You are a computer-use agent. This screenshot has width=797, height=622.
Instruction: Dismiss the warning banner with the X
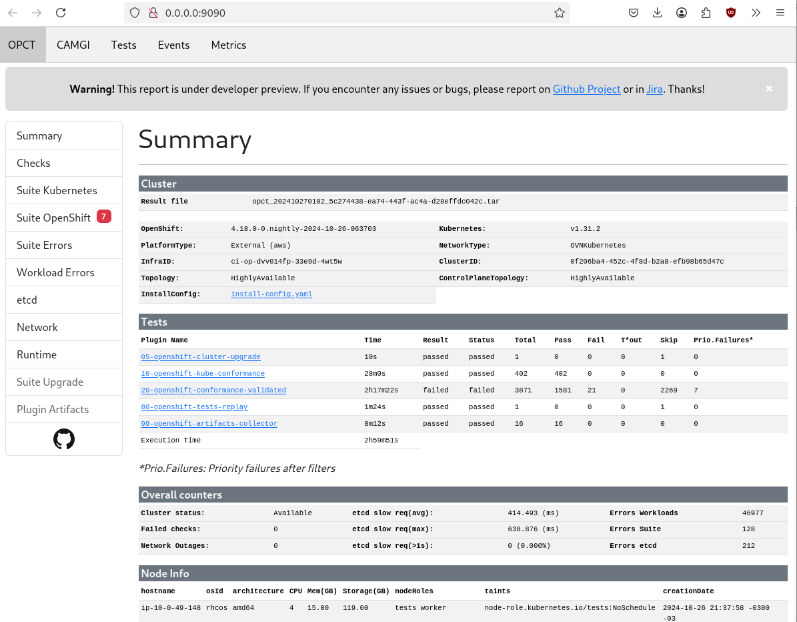tap(769, 89)
